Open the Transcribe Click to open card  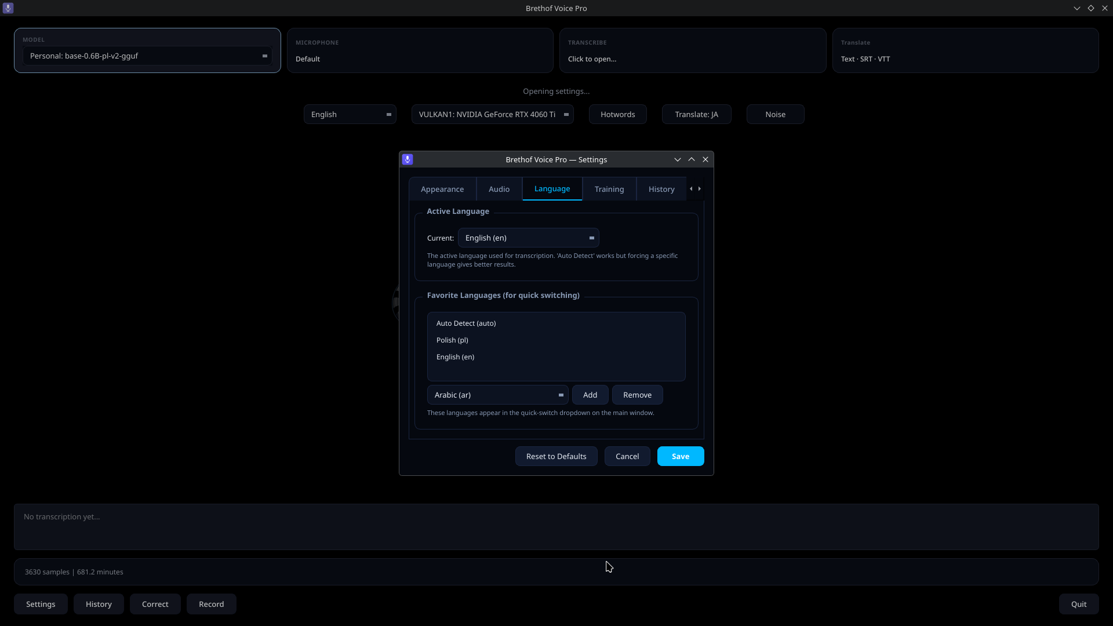693,50
